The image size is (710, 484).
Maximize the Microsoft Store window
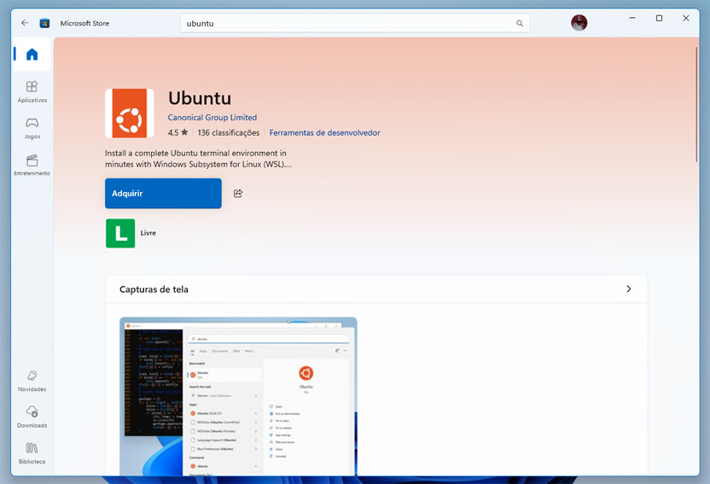[659, 18]
